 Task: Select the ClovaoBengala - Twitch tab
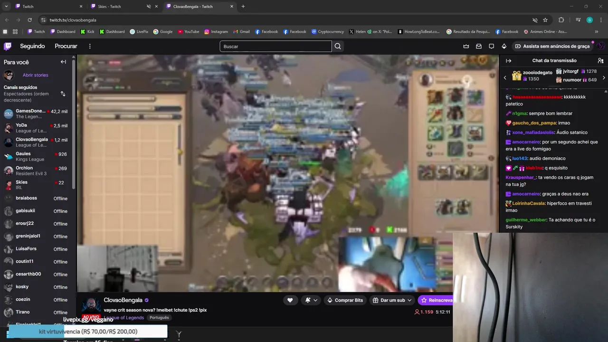click(x=200, y=7)
